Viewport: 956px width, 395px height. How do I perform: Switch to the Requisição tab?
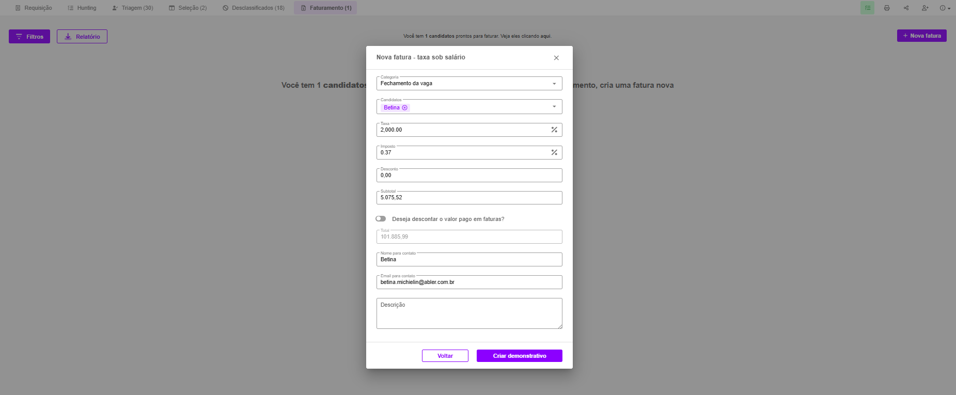[x=34, y=8]
